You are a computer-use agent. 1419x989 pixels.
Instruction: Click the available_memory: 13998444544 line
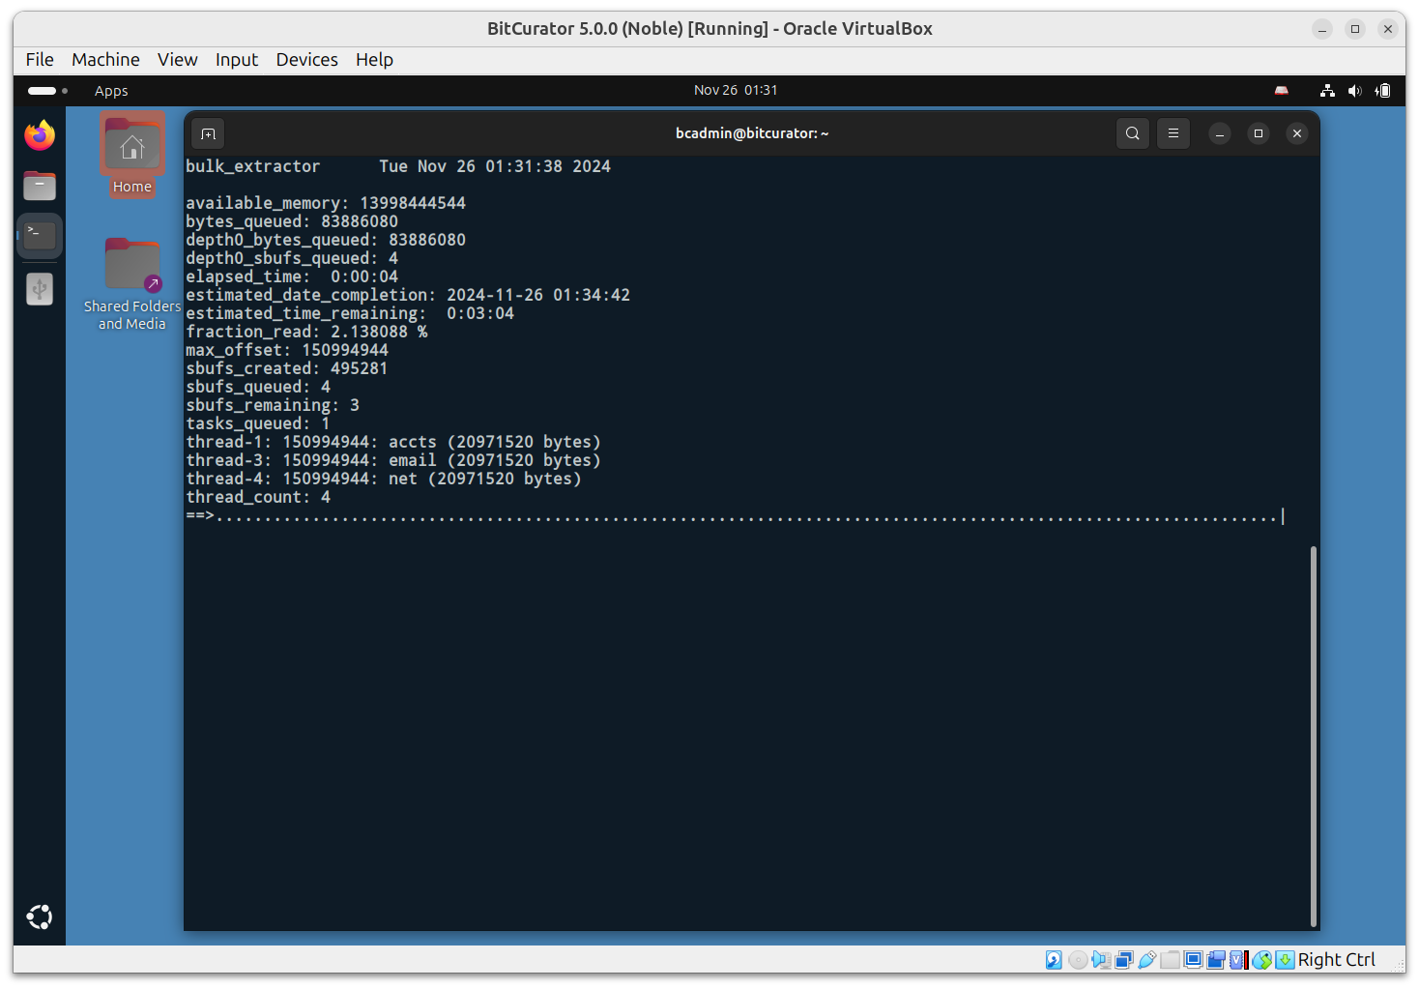[x=326, y=203]
